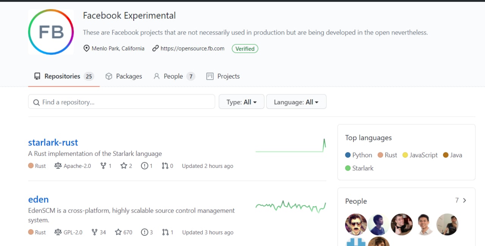The width and height of the screenshot is (485, 246).
Task: Expand People list with the chevron arrow
Action: (x=465, y=201)
